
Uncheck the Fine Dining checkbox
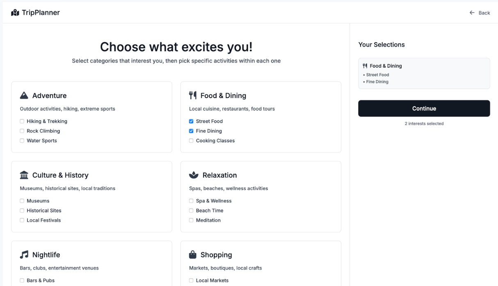coord(191,131)
